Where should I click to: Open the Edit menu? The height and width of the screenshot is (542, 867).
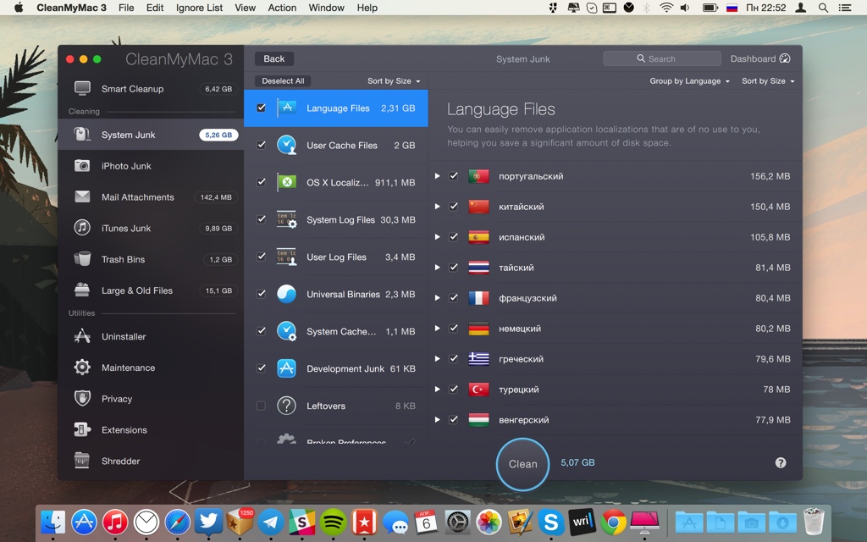[155, 8]
